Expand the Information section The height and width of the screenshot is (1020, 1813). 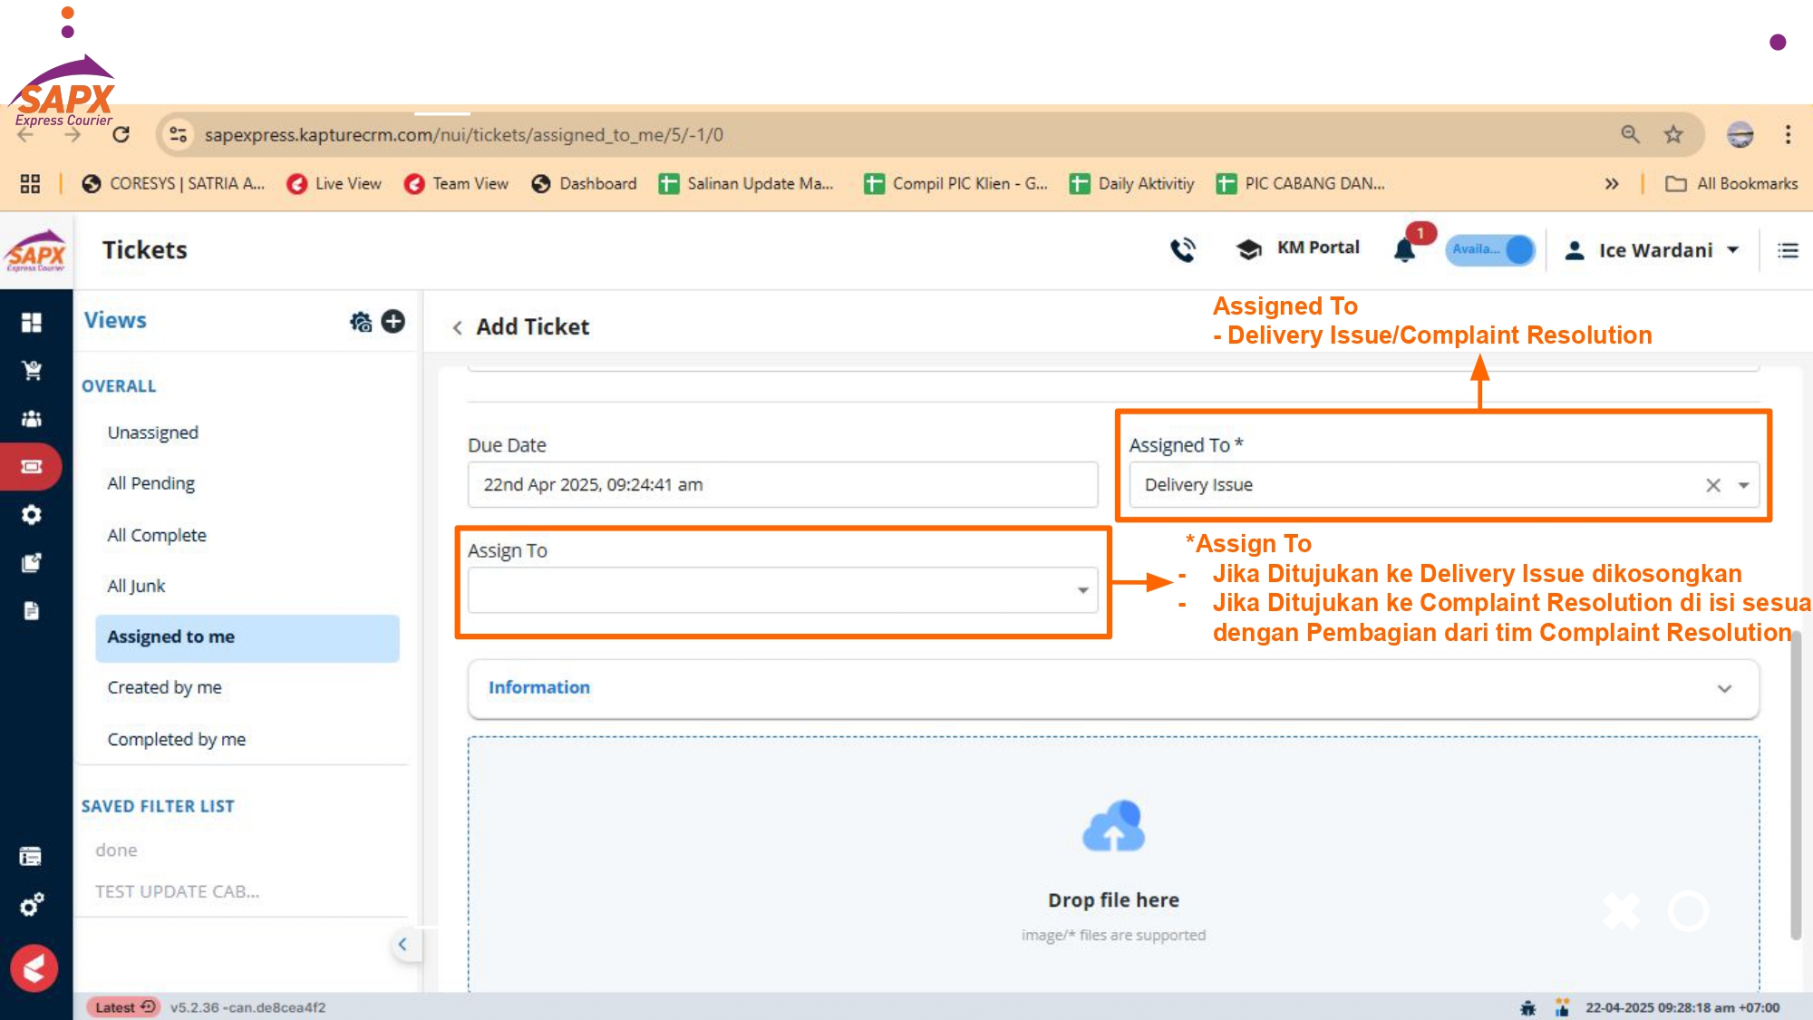point(1113,688)
